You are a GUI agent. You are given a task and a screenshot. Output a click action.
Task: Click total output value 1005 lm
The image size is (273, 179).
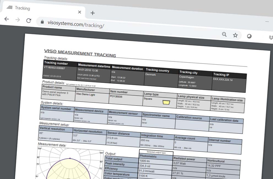click(x=145, y=161)
